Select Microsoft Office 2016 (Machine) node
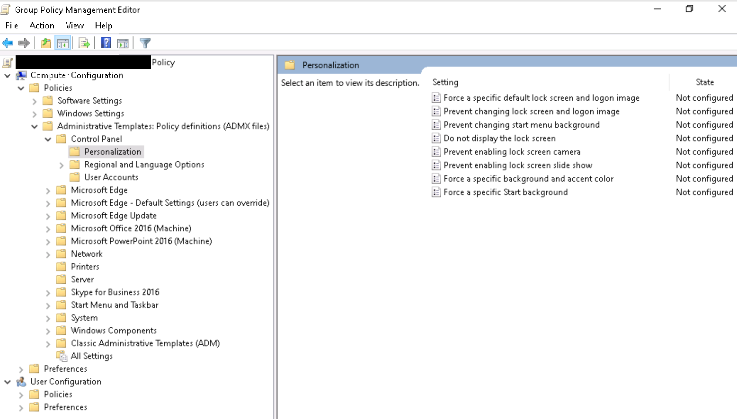 pyautogui.click(x=131, y=228)
